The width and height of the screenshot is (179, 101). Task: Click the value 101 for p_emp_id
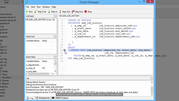[x=44, y=68]
